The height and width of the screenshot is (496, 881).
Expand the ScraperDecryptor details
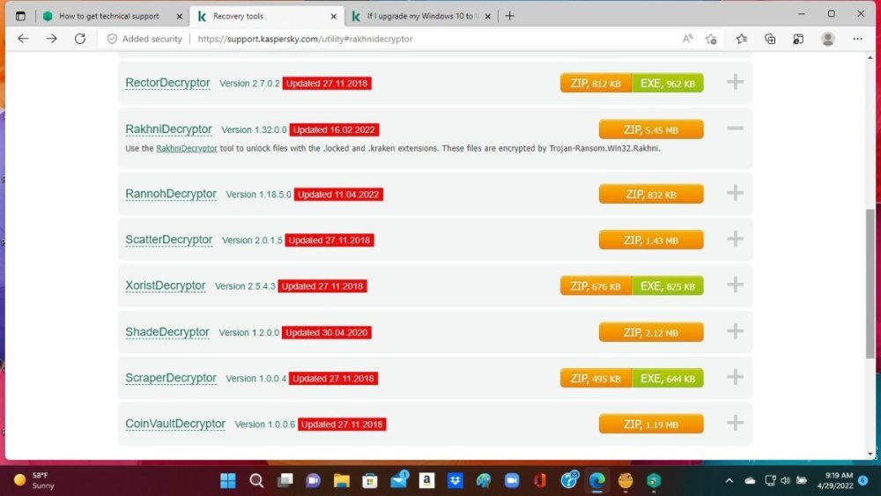pos(735,377)
